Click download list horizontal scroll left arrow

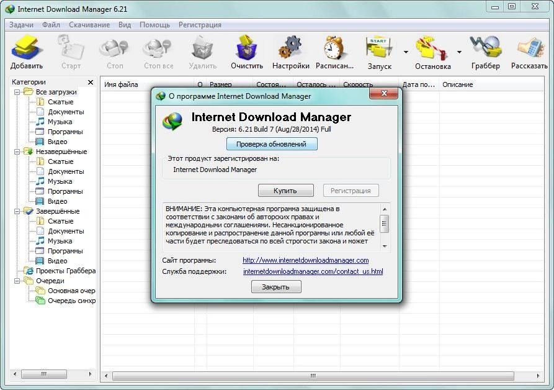pyautogui.click(x=106, y=376)
